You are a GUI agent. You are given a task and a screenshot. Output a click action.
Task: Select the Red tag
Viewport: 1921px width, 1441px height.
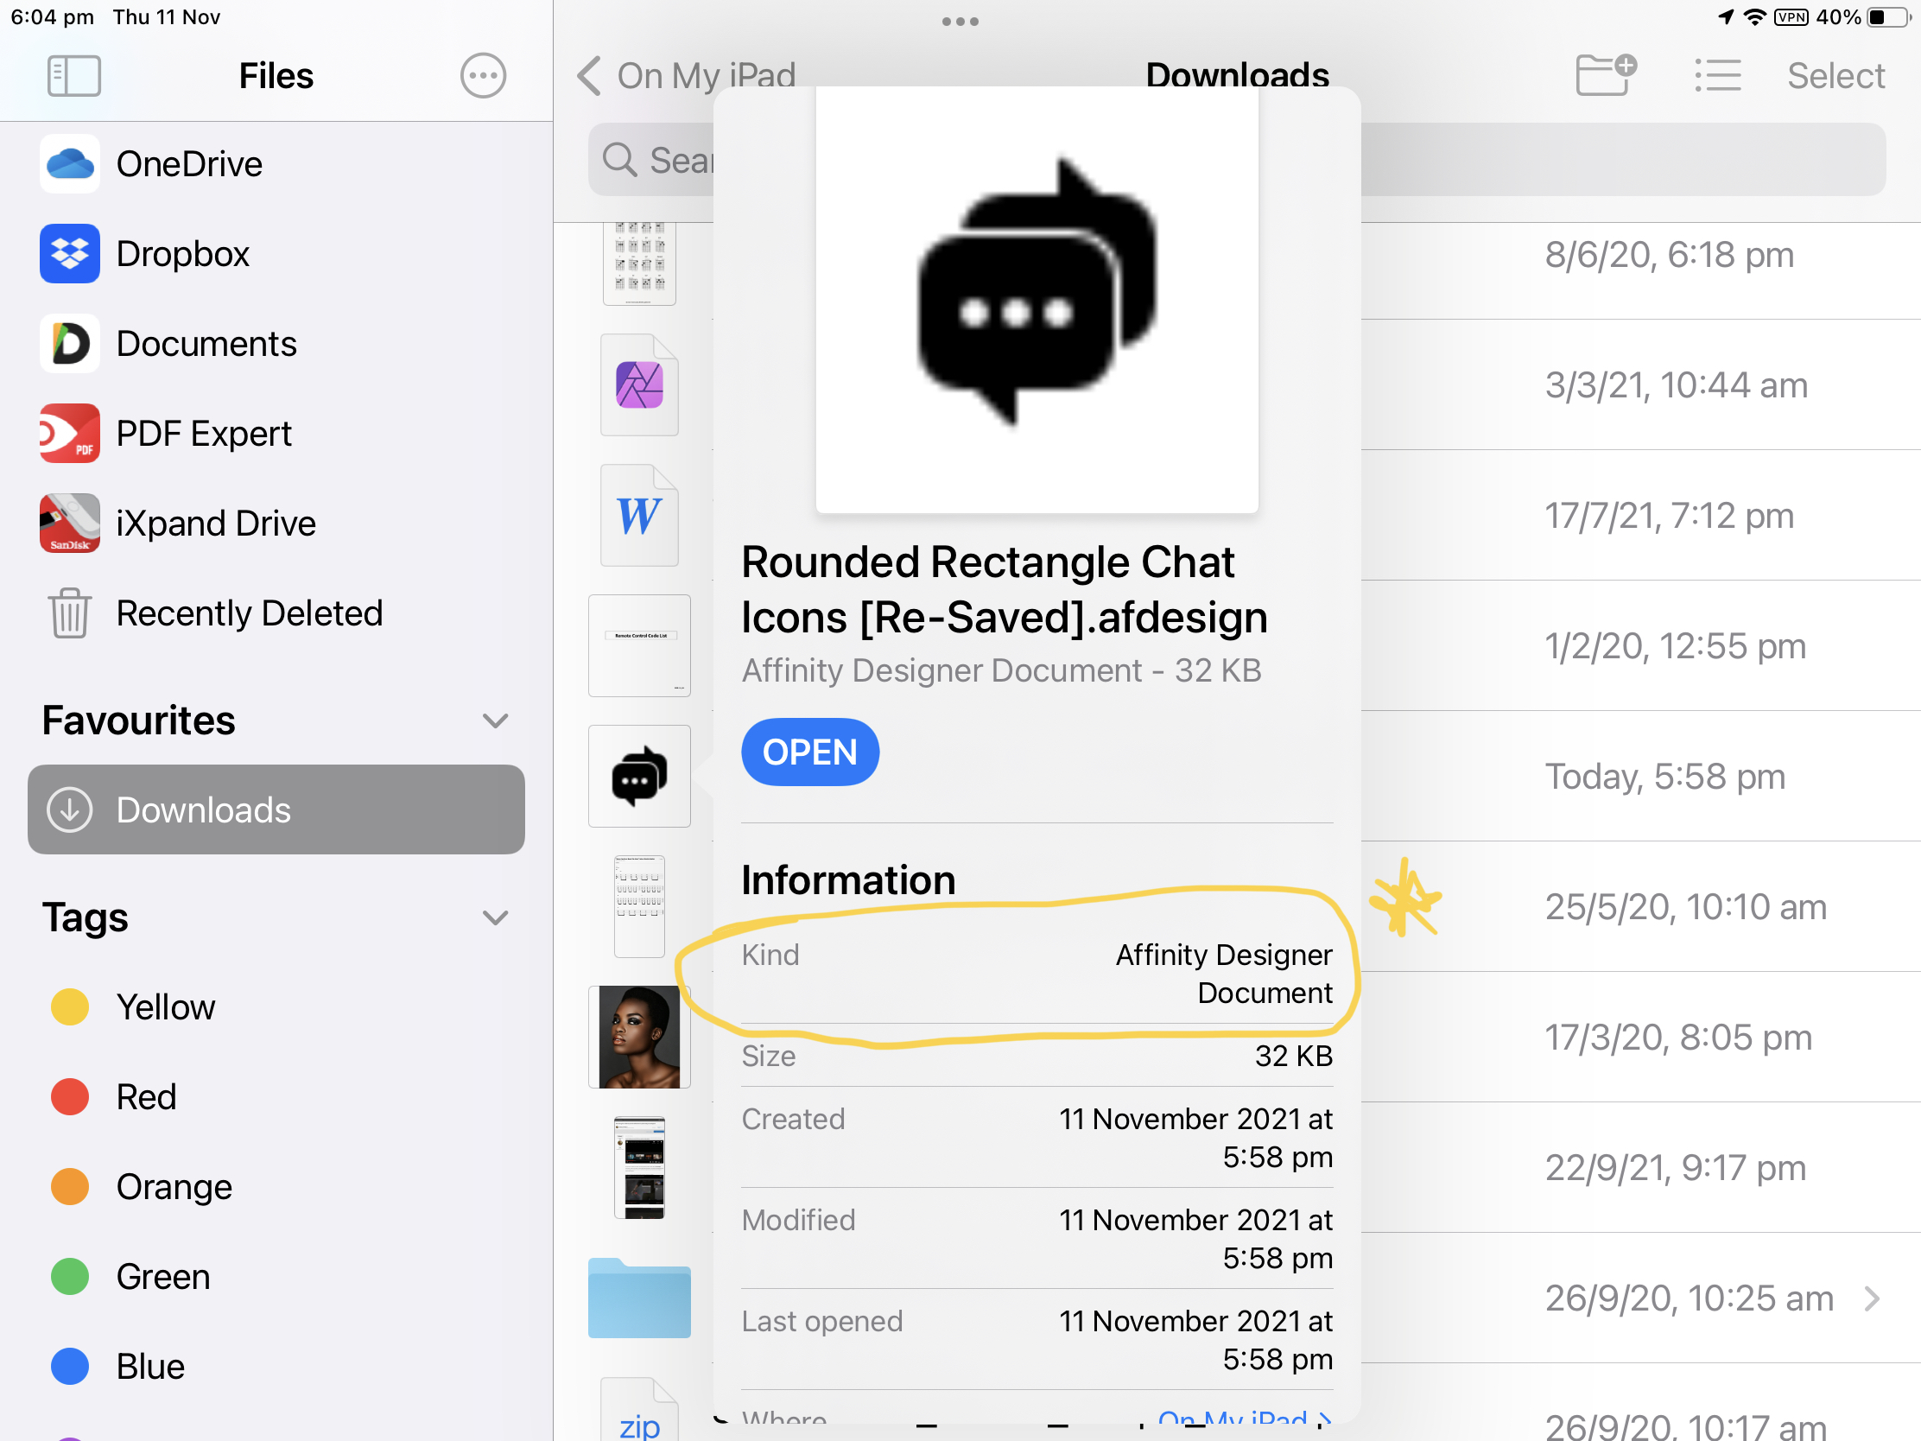point(276,1097)
